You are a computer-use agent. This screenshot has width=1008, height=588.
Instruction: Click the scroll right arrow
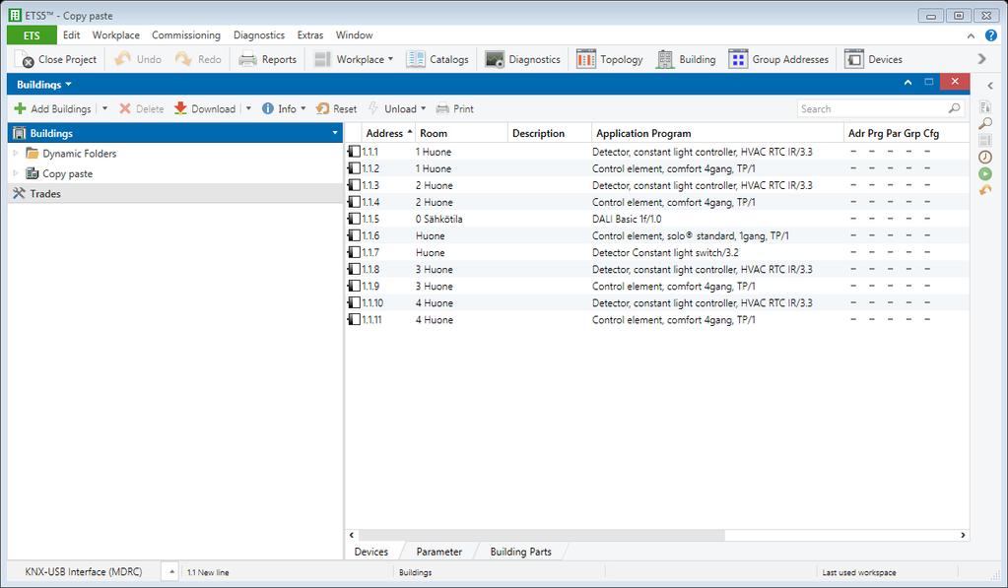[963, 535]
